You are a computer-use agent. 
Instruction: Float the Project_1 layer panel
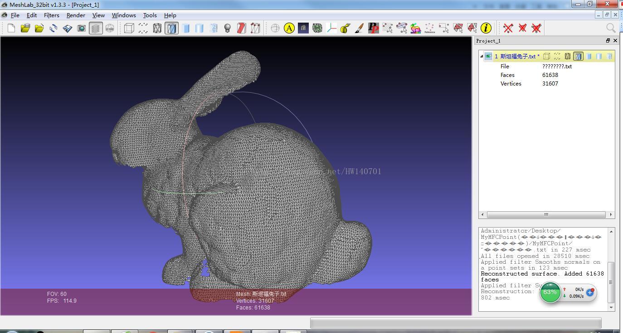pos(608,41)
